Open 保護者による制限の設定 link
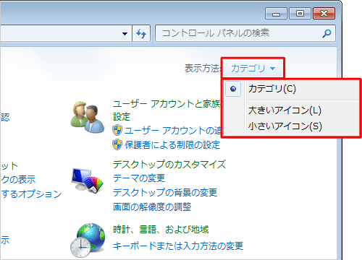 [172, 145]
